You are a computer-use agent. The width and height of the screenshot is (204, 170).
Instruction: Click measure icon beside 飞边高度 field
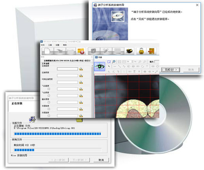81,89
